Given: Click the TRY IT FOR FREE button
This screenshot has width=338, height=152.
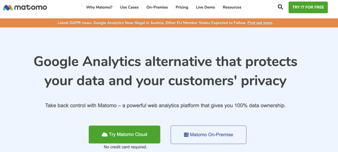Looking at the screenshot, I should [x=308, y=7].
